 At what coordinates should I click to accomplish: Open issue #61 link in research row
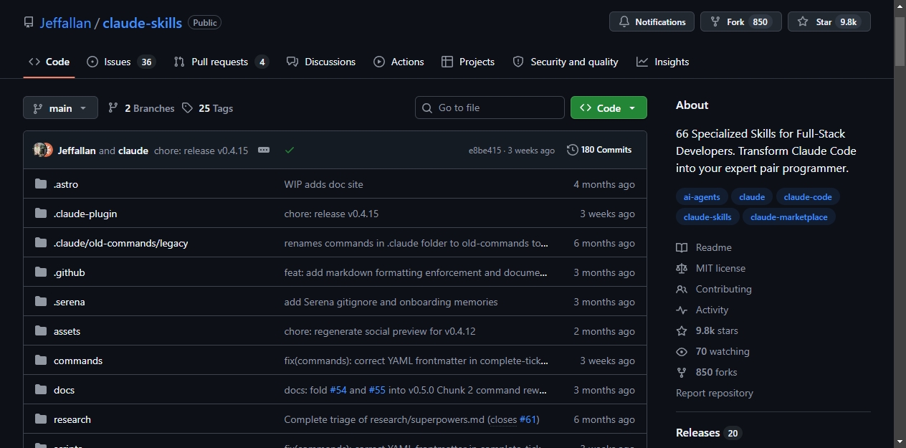528,419
